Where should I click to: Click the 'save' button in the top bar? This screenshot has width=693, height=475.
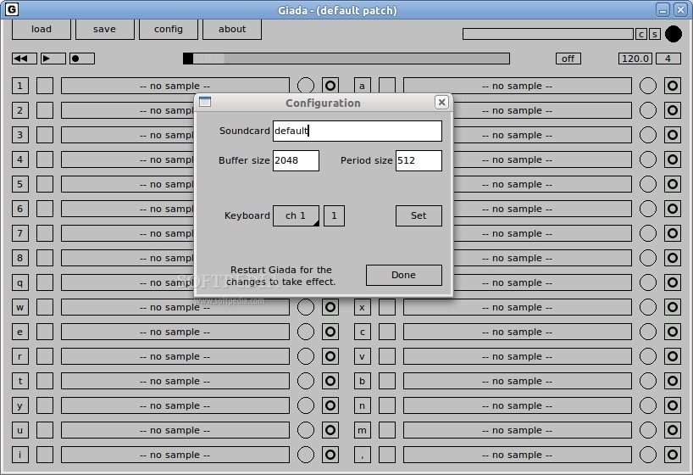click(x=105, y=29)
